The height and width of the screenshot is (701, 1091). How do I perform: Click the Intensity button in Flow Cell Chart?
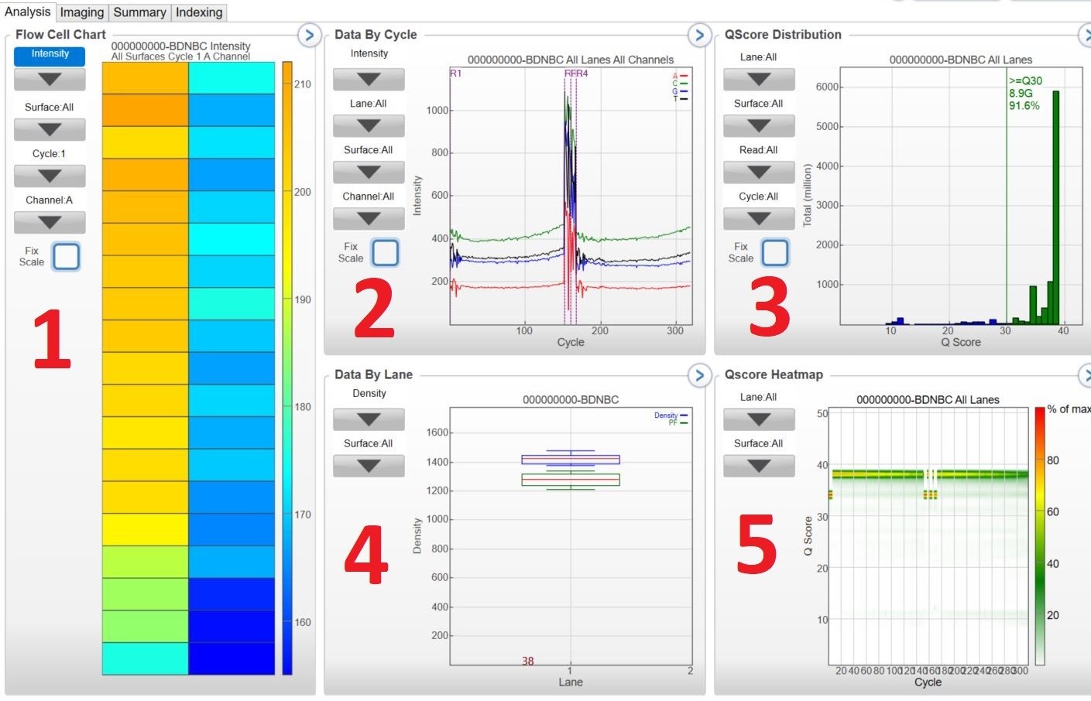[x=50, y=55]
